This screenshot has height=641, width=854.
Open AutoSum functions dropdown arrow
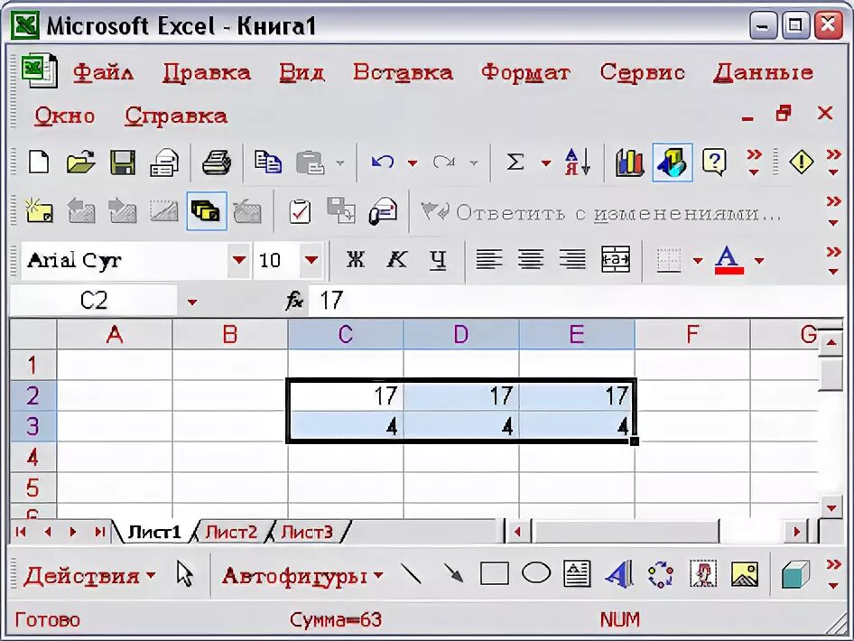coord(546,163)
